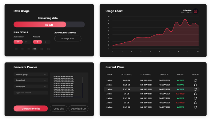This screenshot has width=211, height=121.
Task: Open the calendar date range picker
Action: coord(196,11)
